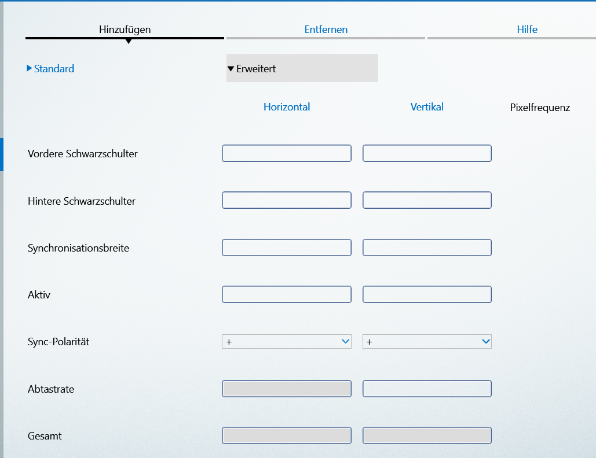Open the Hilfe tab
Screen dimensions: 596x458
point(526,29)
